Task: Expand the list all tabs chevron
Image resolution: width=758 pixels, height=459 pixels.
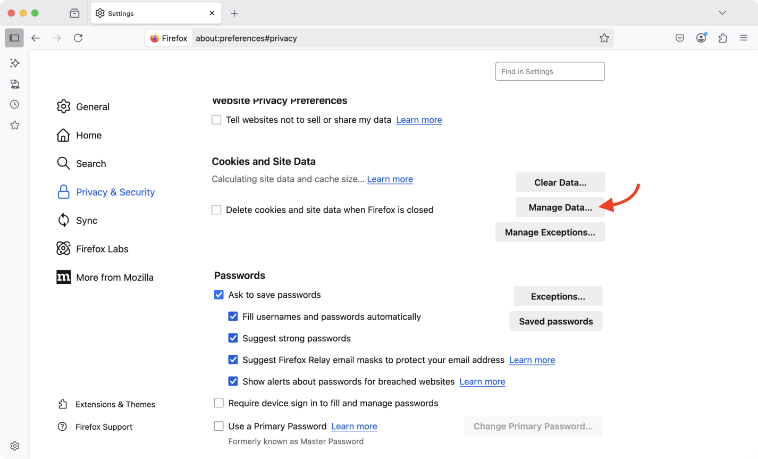Action: tap(722, 13)
